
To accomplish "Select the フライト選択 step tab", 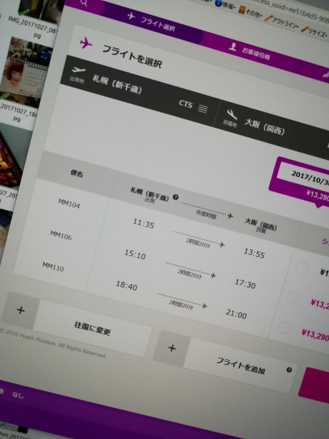I will click(152, 22).
